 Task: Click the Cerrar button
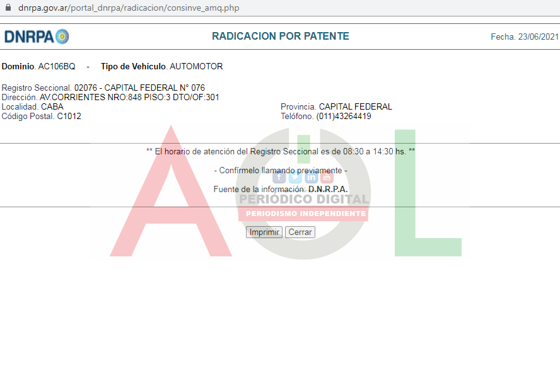pyautogui.click(x=300, y=232)
